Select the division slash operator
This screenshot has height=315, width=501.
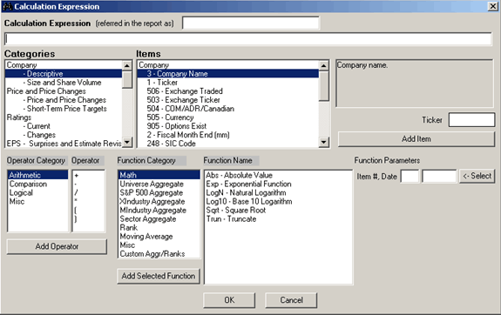(76, 193)
